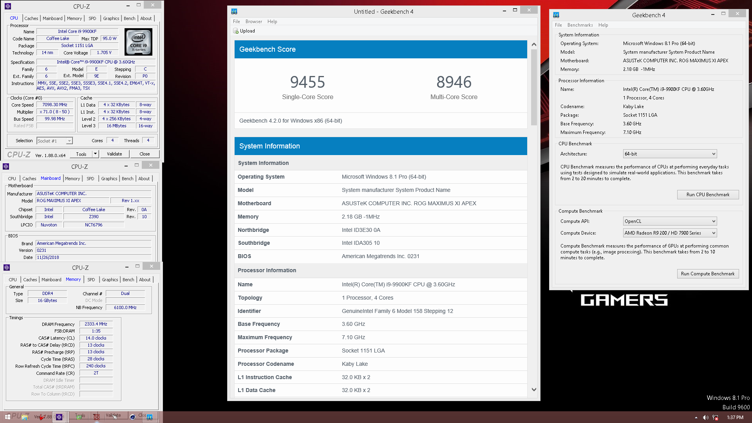
Task: Click the Geekbench results vertical scrollbar thumb
Action: click(x=534, y=87)
